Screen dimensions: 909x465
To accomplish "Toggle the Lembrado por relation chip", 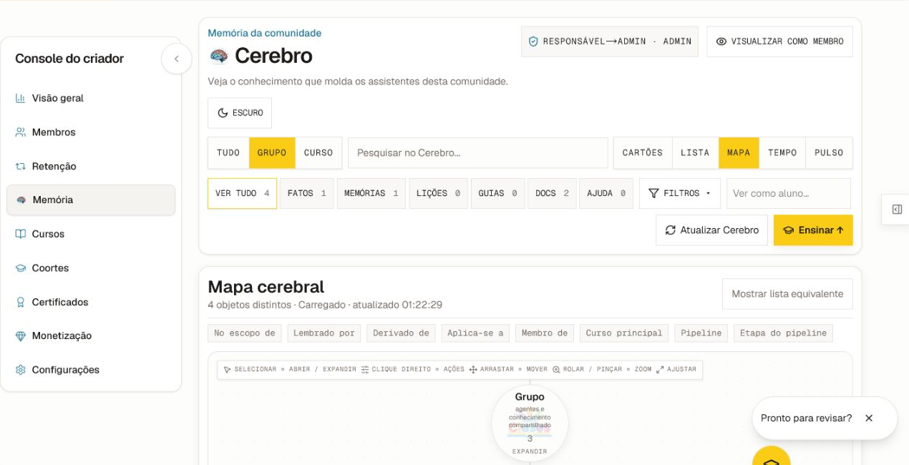I will click(324, 333).
